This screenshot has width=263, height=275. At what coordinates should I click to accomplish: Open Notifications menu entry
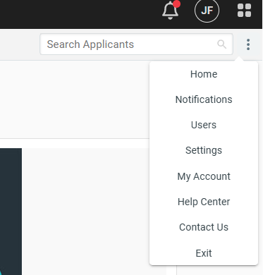(x=204, y=99)
